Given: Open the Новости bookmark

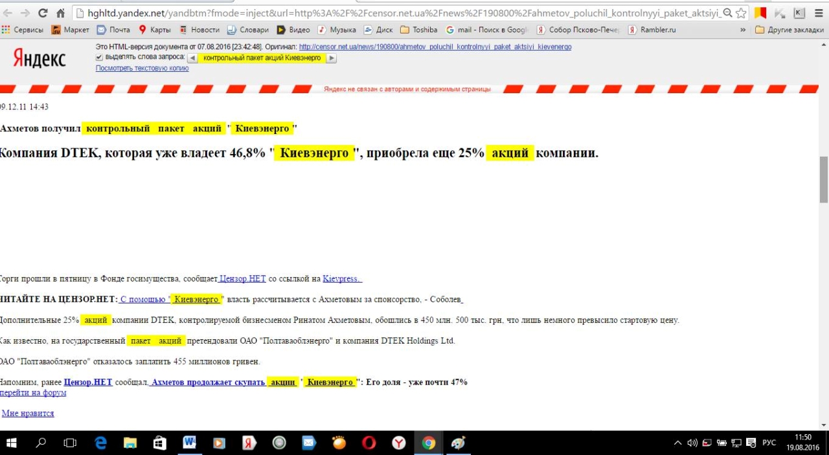Looking at the screenshot, I should click(199, 30).
